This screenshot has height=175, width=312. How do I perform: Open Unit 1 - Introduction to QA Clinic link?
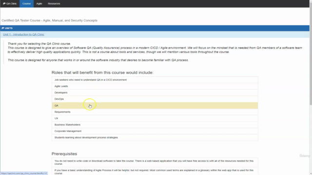point(24,35)
